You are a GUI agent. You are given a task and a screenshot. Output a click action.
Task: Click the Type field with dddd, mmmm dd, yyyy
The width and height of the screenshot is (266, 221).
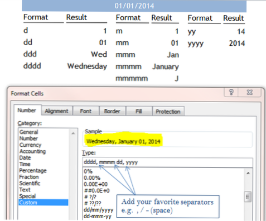[167, 162]
